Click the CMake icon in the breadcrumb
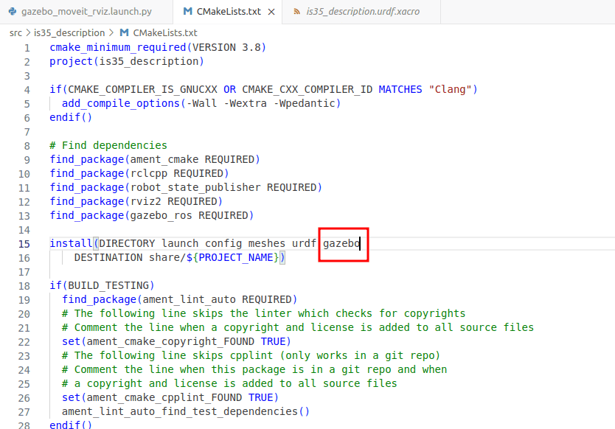This screenshot has height=429, width=615. pos(124,33)
